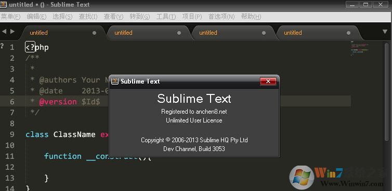Click the Sublime Text main window title icon
This screenshot has width=392, height=191.
click(4, 5)
